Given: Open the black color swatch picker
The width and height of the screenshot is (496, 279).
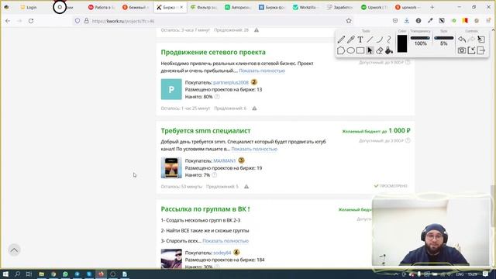Looking at the screenshot, I should tap(402, 43).
